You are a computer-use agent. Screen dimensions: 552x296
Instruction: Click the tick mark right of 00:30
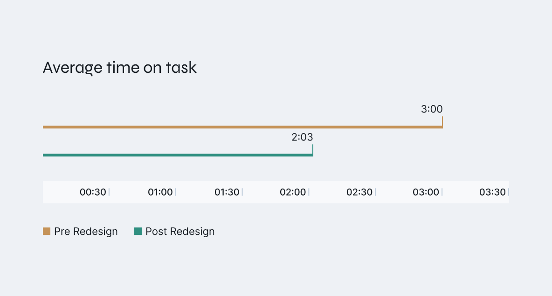click(109, 192)
